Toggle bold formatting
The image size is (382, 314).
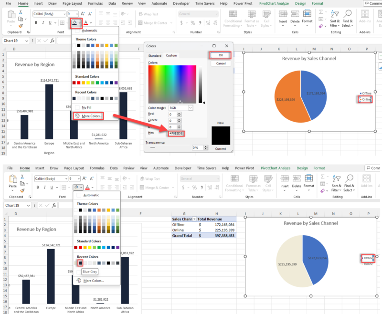coord(37,22)
